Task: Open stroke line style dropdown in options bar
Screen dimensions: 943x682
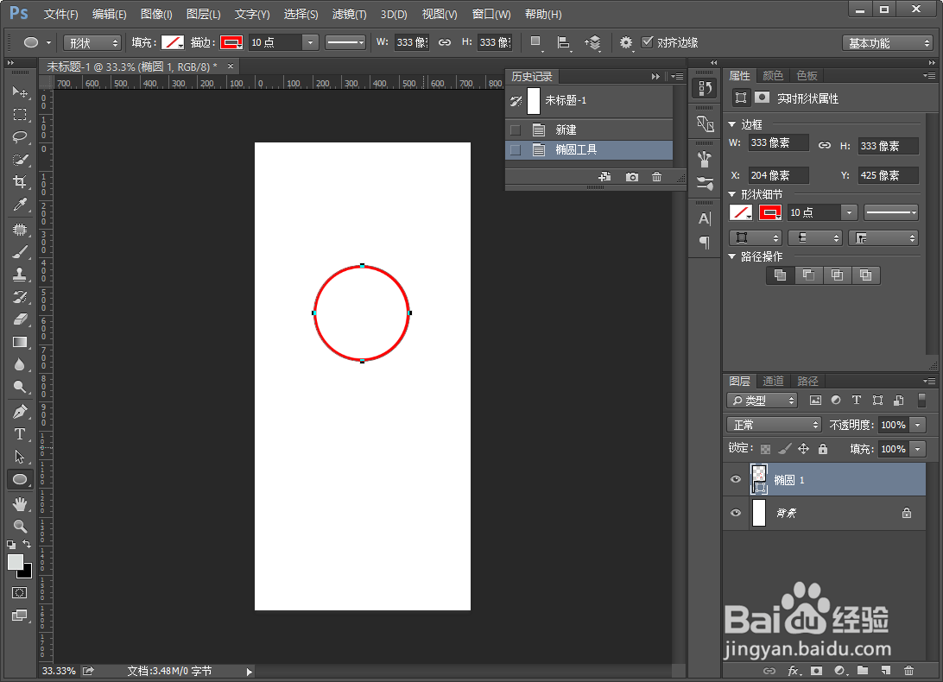Action: 345,42
